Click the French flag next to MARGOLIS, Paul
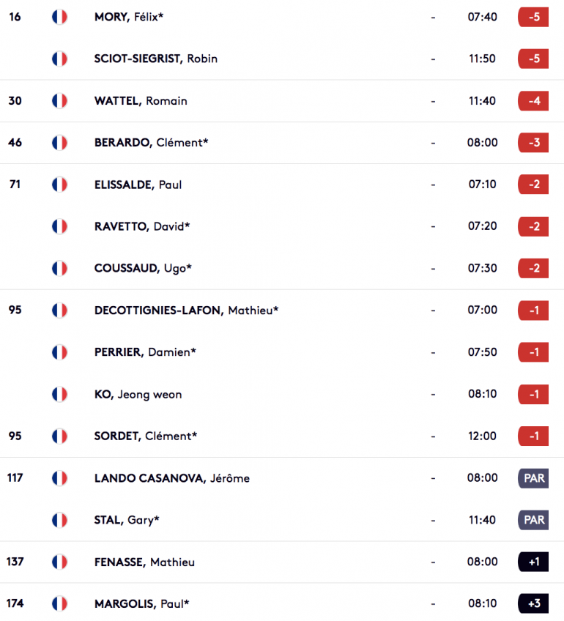This screenshot has width=564, height=621. click(59, 603)
